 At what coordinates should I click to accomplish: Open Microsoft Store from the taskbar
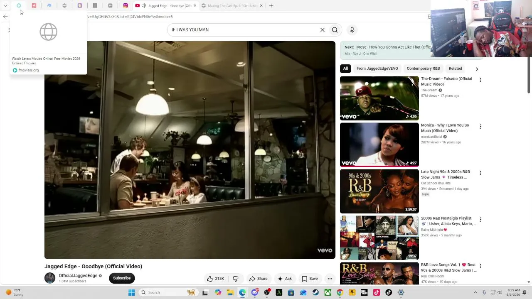tap(291, 292)
